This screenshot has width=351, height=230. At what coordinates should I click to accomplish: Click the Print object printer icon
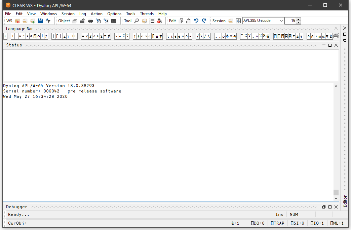[x=90, y=21]
